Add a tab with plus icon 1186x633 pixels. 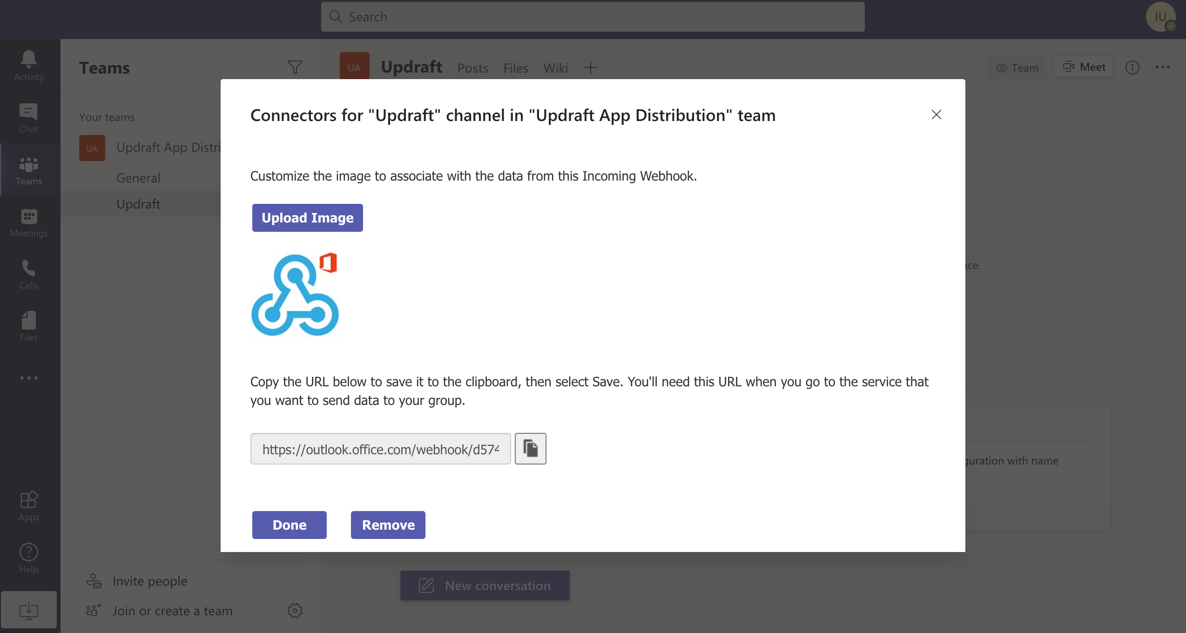click(590, 67)
